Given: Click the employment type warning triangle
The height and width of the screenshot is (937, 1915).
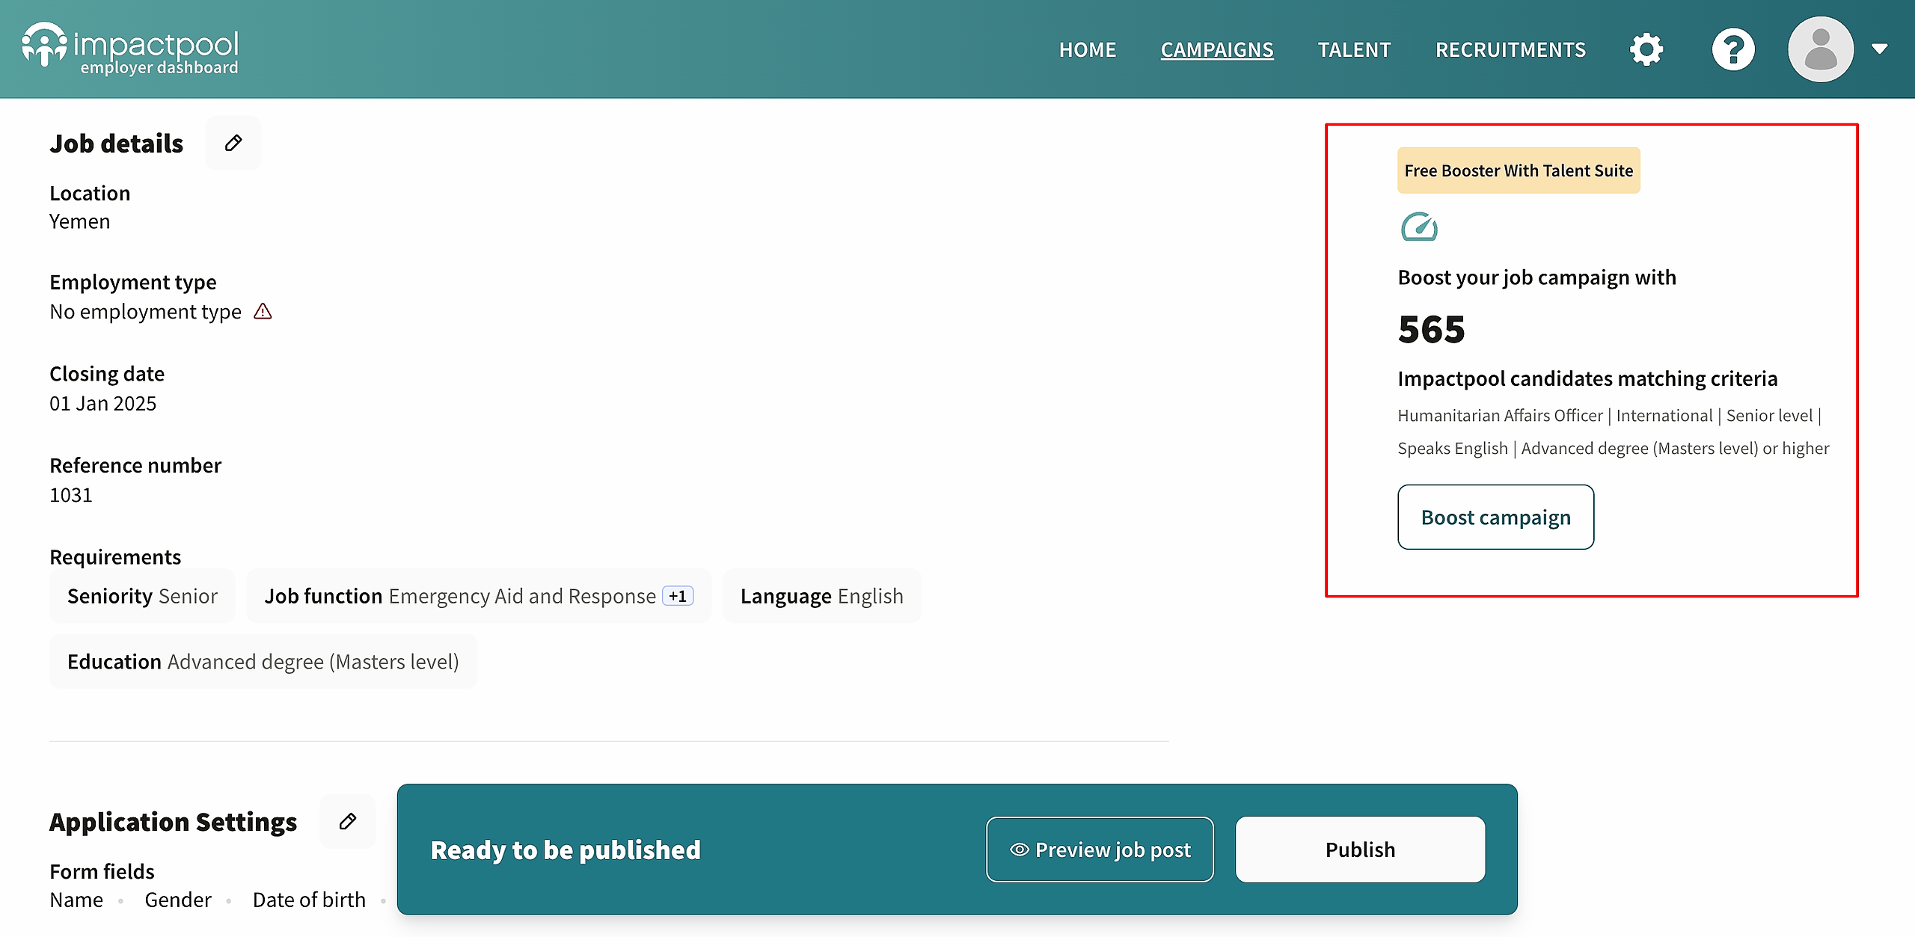Looking at the screenshot, I should point(263,311).
